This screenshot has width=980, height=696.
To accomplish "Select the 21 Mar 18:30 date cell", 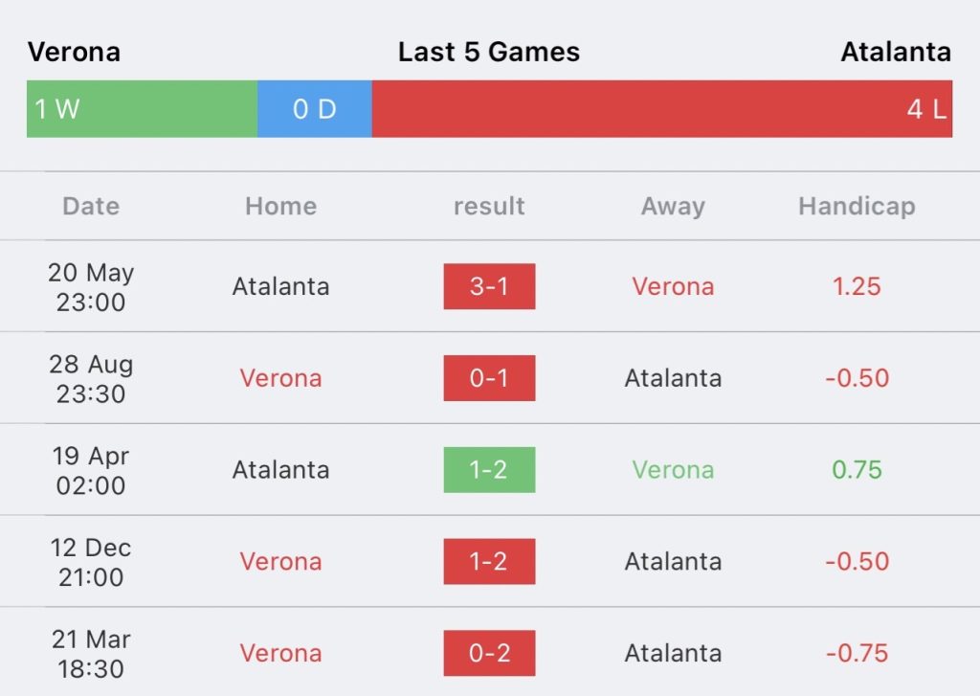I will 91,654.
